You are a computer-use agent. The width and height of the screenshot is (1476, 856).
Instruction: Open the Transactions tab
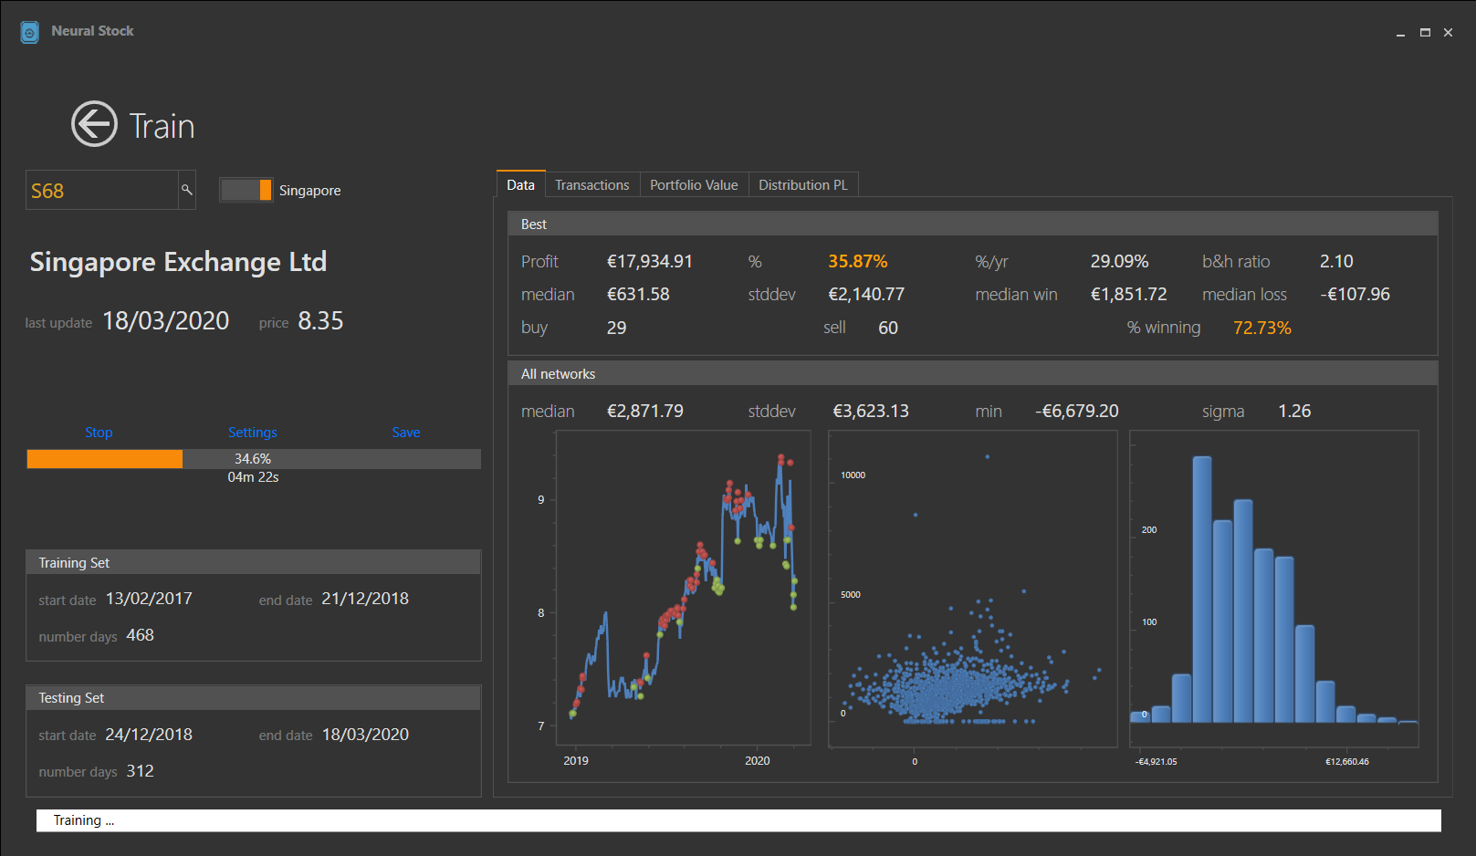(x=592, y=184)
